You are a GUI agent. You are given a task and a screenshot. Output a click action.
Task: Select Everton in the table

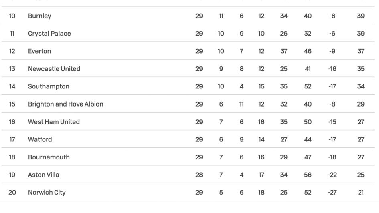[39, 51]
